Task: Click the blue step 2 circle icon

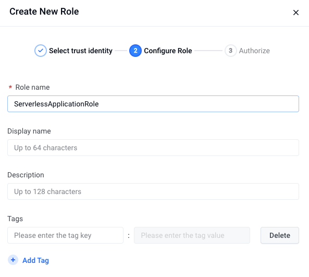Action: pos(135,51)
